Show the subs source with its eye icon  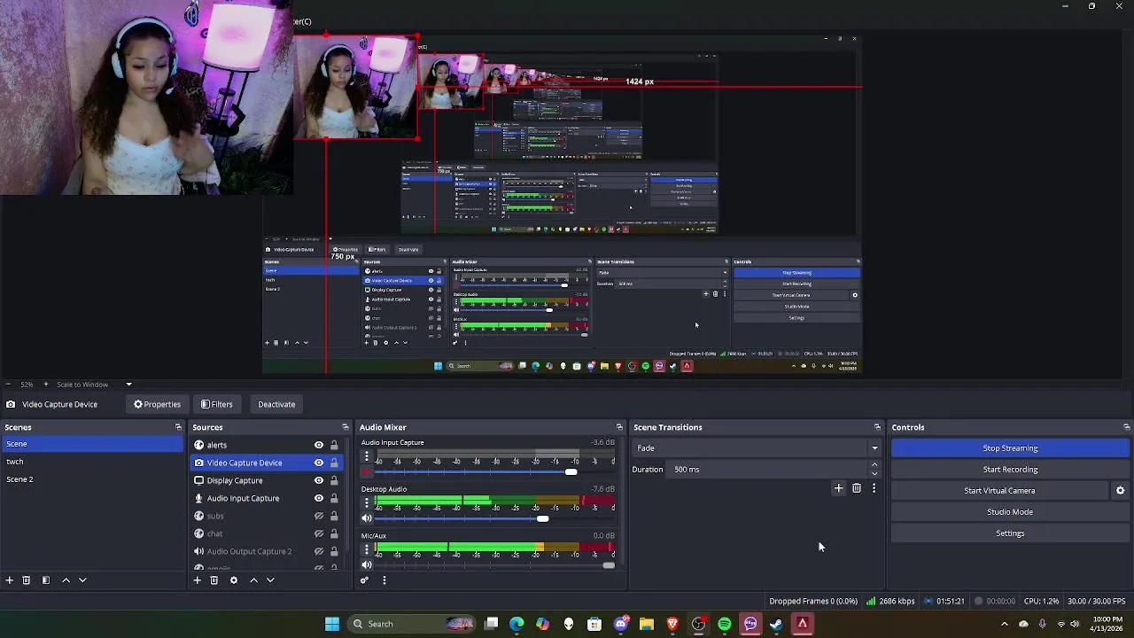pos(319,516)
